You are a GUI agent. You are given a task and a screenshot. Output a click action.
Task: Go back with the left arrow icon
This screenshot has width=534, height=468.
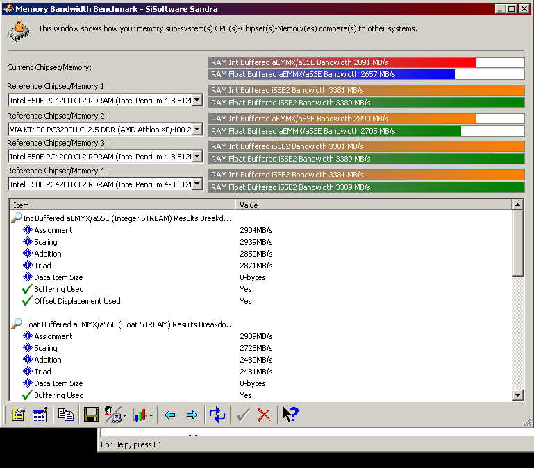tap(169, 415)
